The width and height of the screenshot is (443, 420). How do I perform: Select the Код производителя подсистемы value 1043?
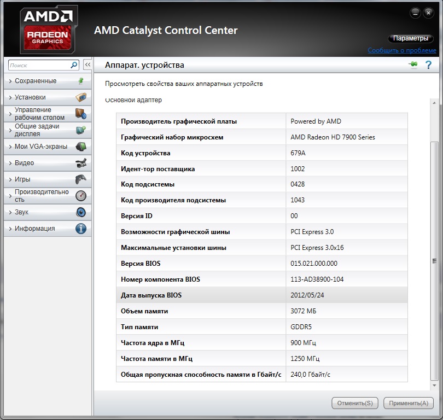pyautogui.click(x=298, y=200)
